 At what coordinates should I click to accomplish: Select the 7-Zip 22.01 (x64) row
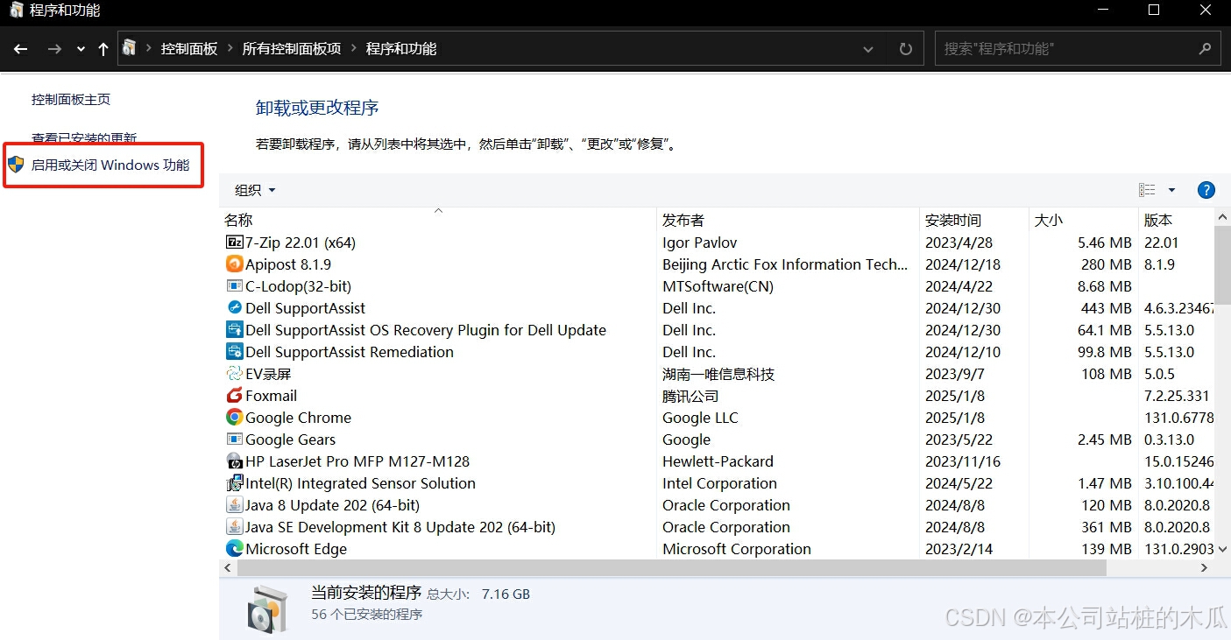[718, 243]
